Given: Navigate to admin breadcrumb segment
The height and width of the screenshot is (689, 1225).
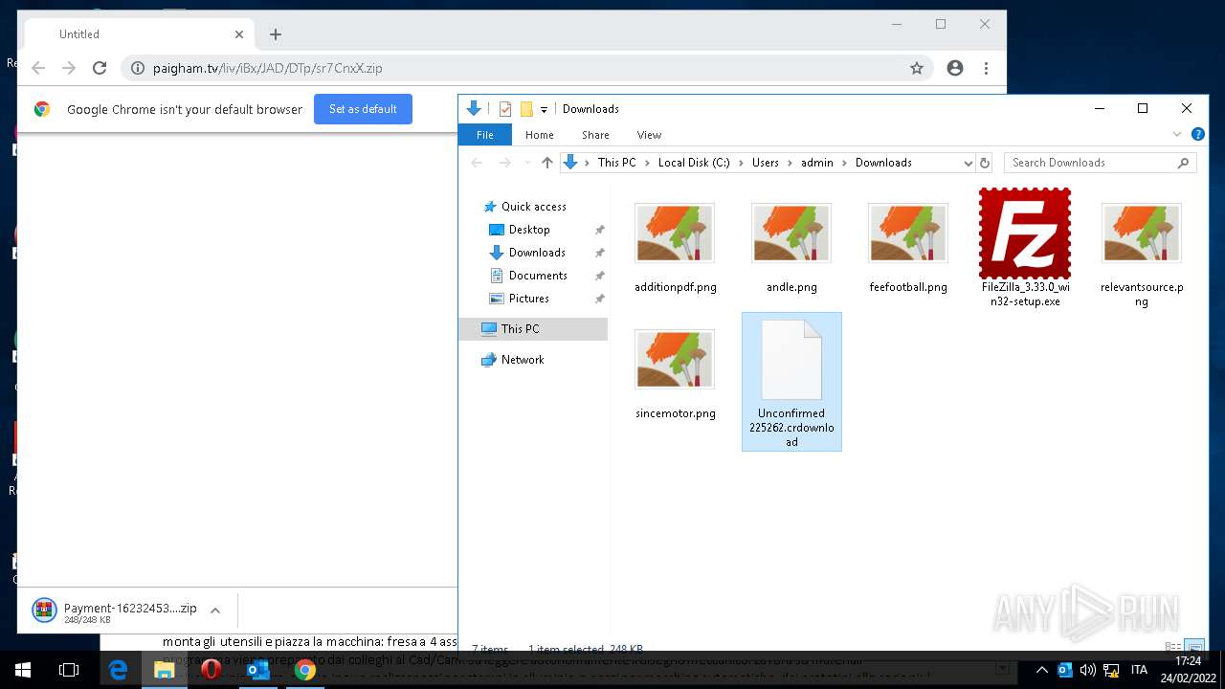Looking at the screenshot, I should tap(817, 163).
